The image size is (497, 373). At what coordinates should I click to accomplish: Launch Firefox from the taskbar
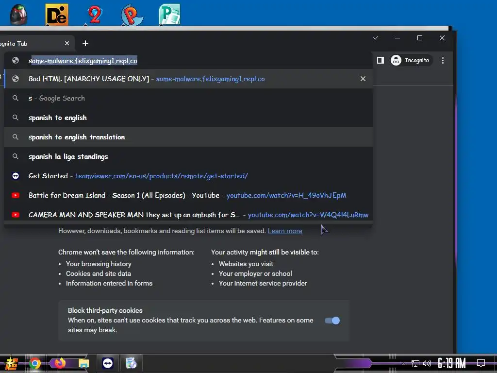click(60, 363)
